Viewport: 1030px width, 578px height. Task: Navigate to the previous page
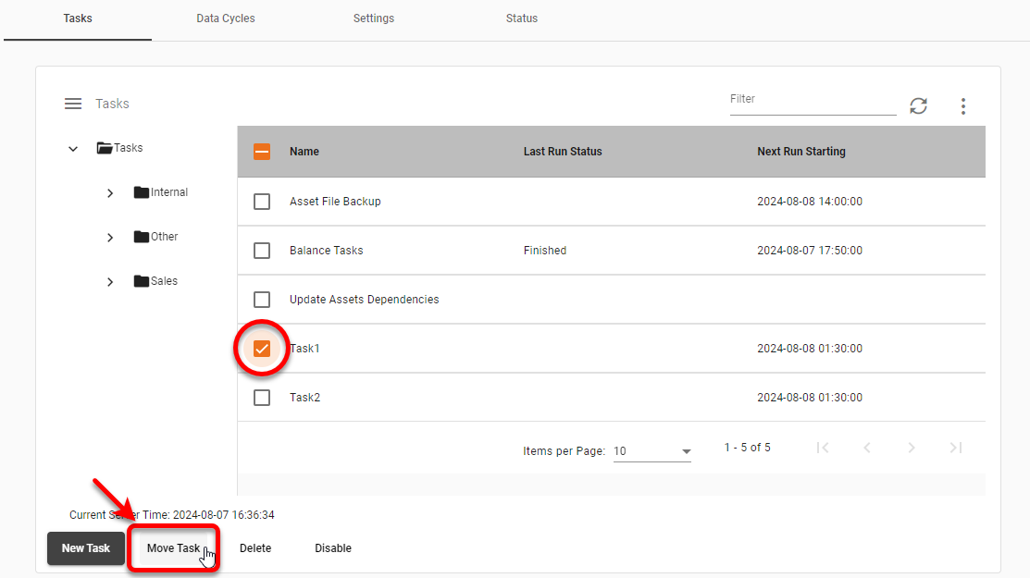867,448
